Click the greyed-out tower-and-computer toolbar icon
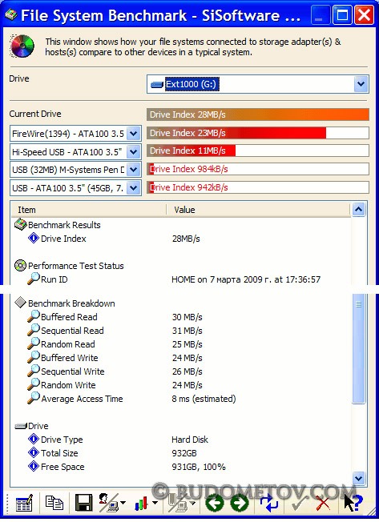 (177, 502)
